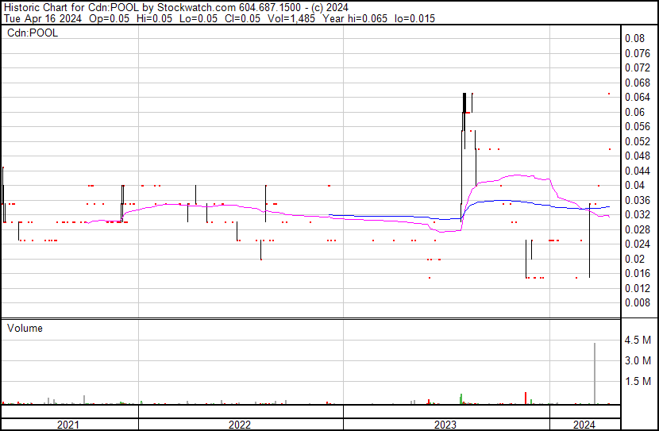
Task: Click the 0.044 price axis label
Action: click(x=637, y=171)
